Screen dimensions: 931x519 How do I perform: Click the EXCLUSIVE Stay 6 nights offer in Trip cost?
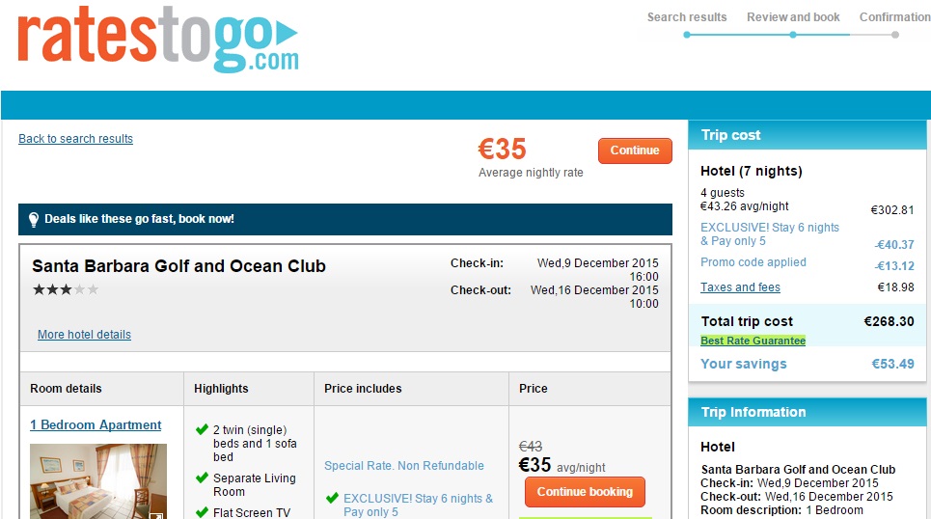click(770, 234)
